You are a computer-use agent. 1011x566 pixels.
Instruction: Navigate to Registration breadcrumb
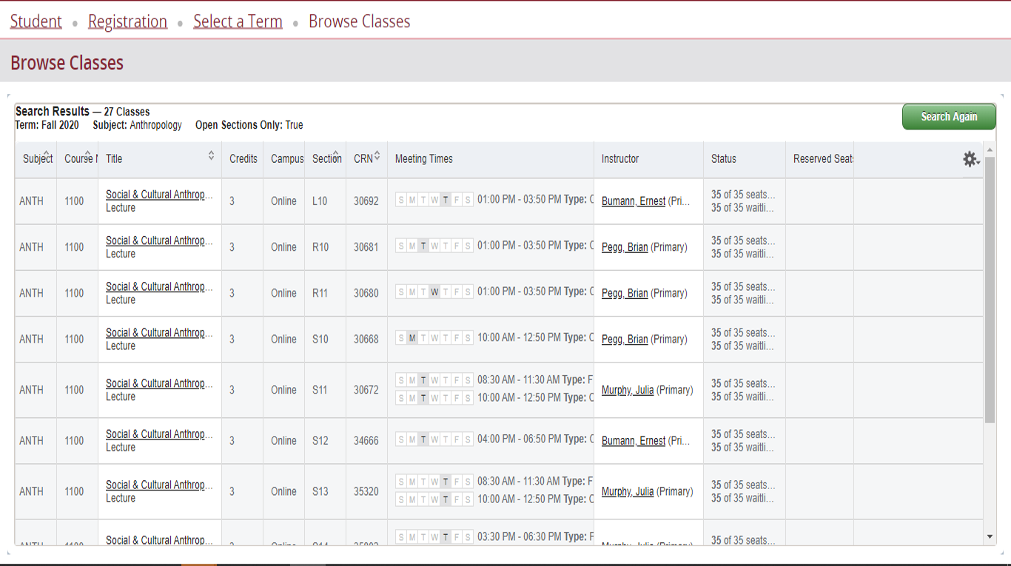pyautogui.click(x=127, y=21)
